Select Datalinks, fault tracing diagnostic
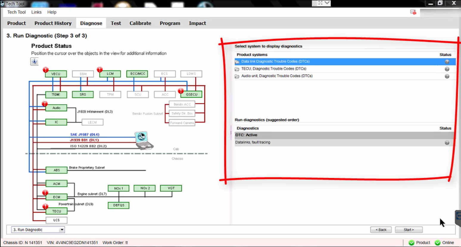461x247 pixels. point(345,142)
